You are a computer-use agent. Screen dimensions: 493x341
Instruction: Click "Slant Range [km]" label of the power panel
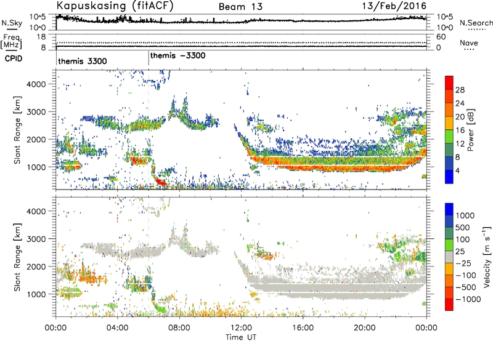pyautogui.click(x=17, y=130)
